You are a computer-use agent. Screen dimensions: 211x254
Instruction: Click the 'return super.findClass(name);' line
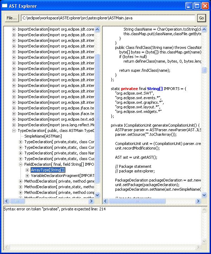pyautogui.click(x=145, y=70)
